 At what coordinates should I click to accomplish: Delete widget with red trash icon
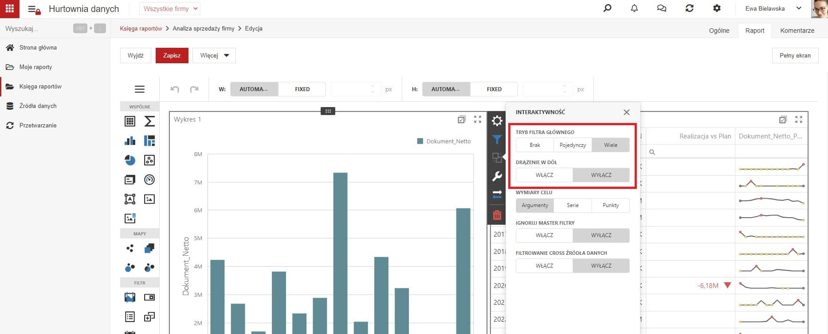(x=497, y=215)
